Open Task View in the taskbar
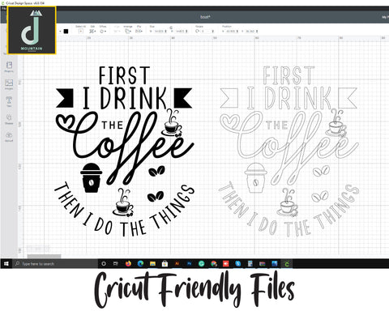 click(116, 263)
